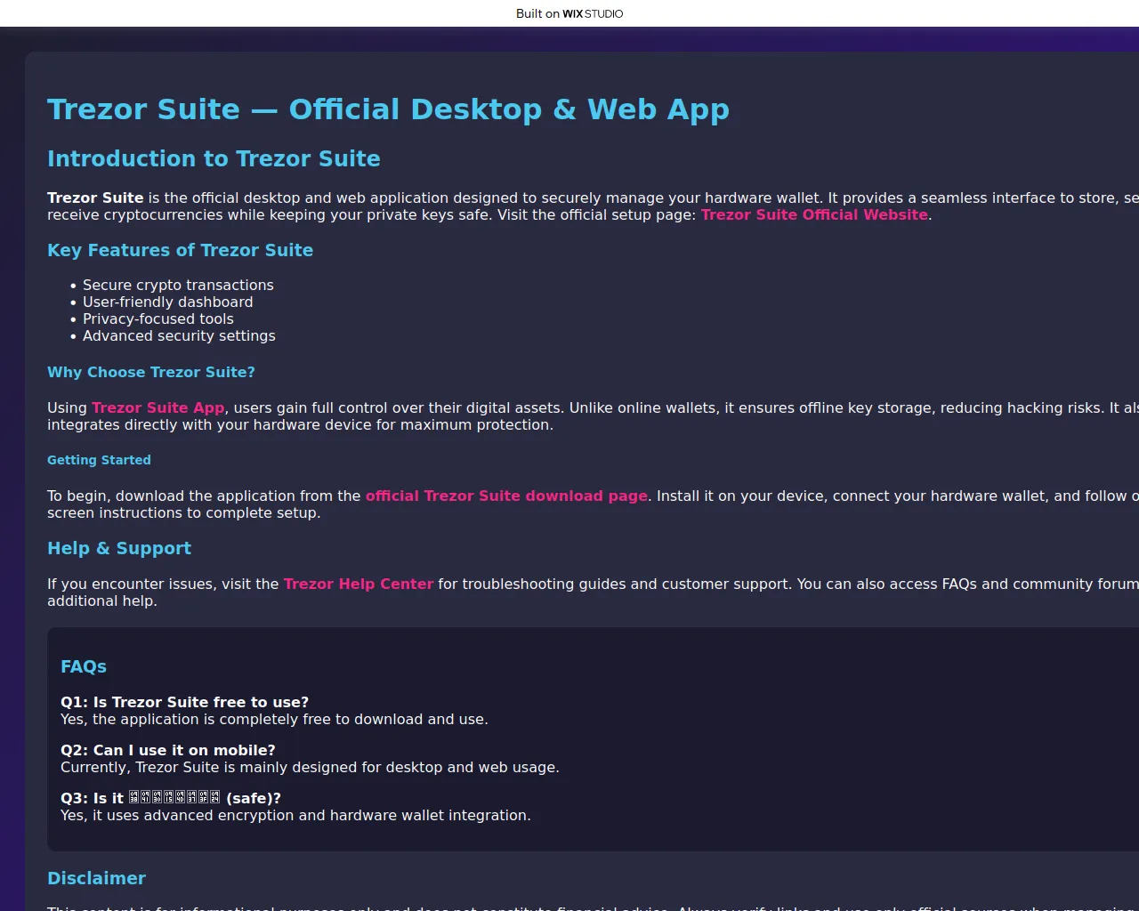Select question 'Q2: Can I use it on mobile?'

coord(168,750)
